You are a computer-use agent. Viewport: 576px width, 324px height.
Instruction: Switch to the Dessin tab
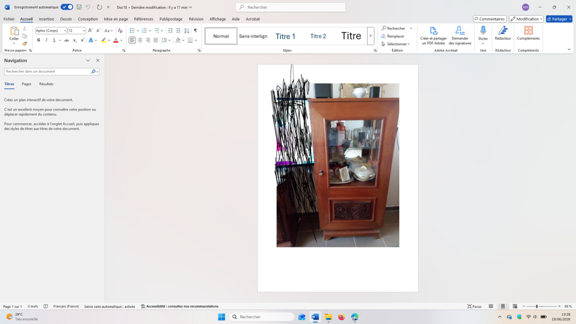[66, 19]
